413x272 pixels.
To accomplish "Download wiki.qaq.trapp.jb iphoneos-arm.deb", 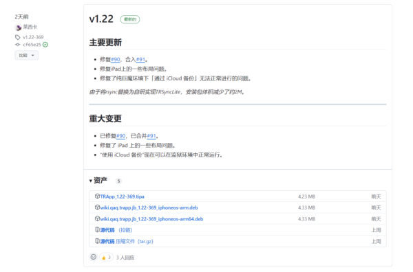I will 149,207.
